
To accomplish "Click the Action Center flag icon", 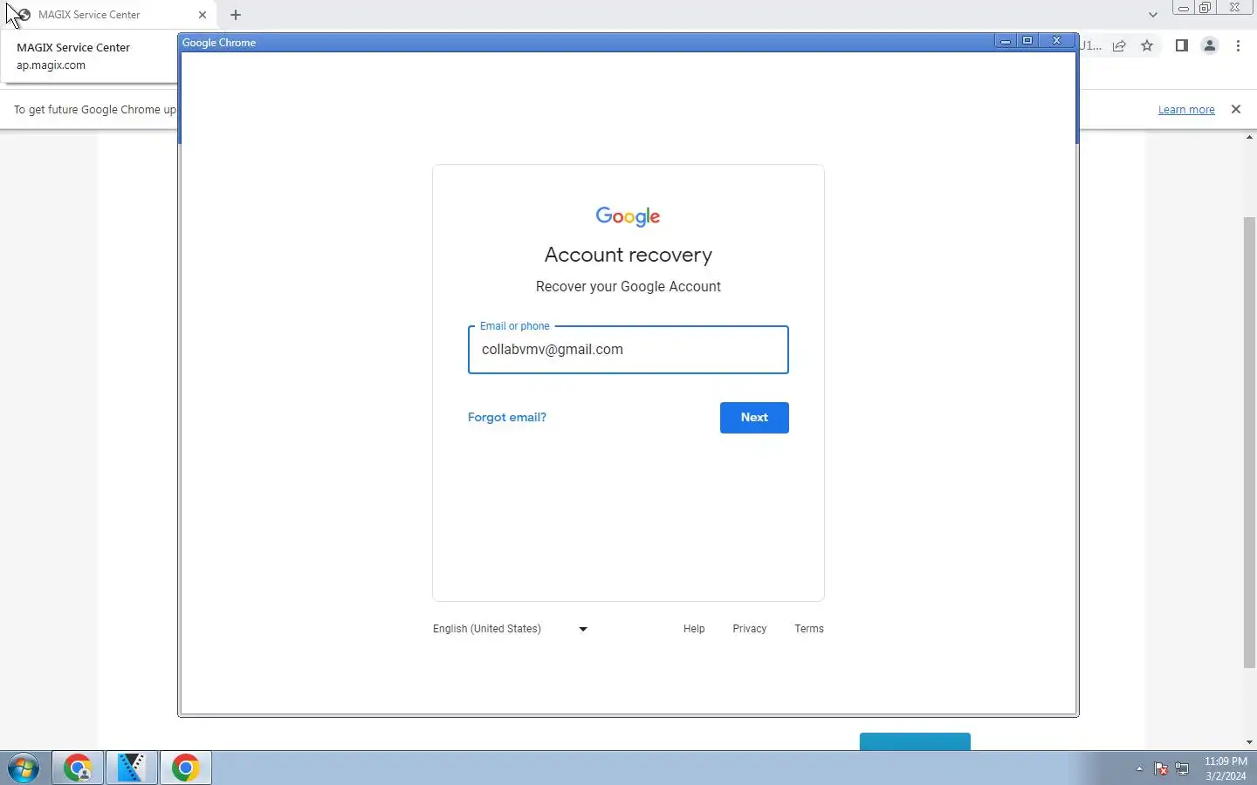I will point(1161,768).
